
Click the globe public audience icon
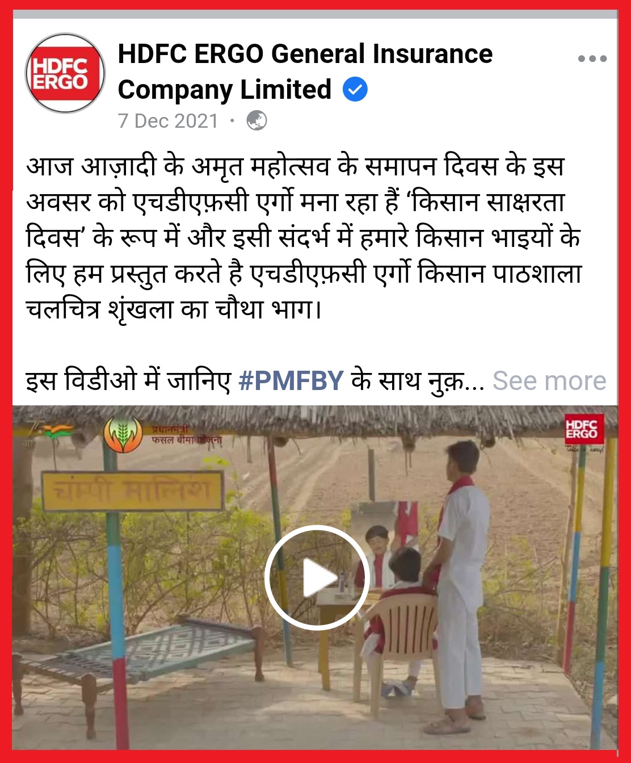coord(256,121)
